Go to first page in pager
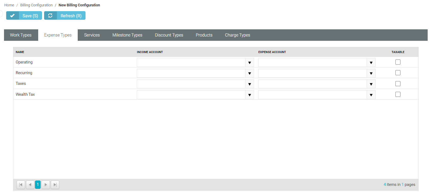429x192 pixels. pyautogui.click(x=21, y=185)
